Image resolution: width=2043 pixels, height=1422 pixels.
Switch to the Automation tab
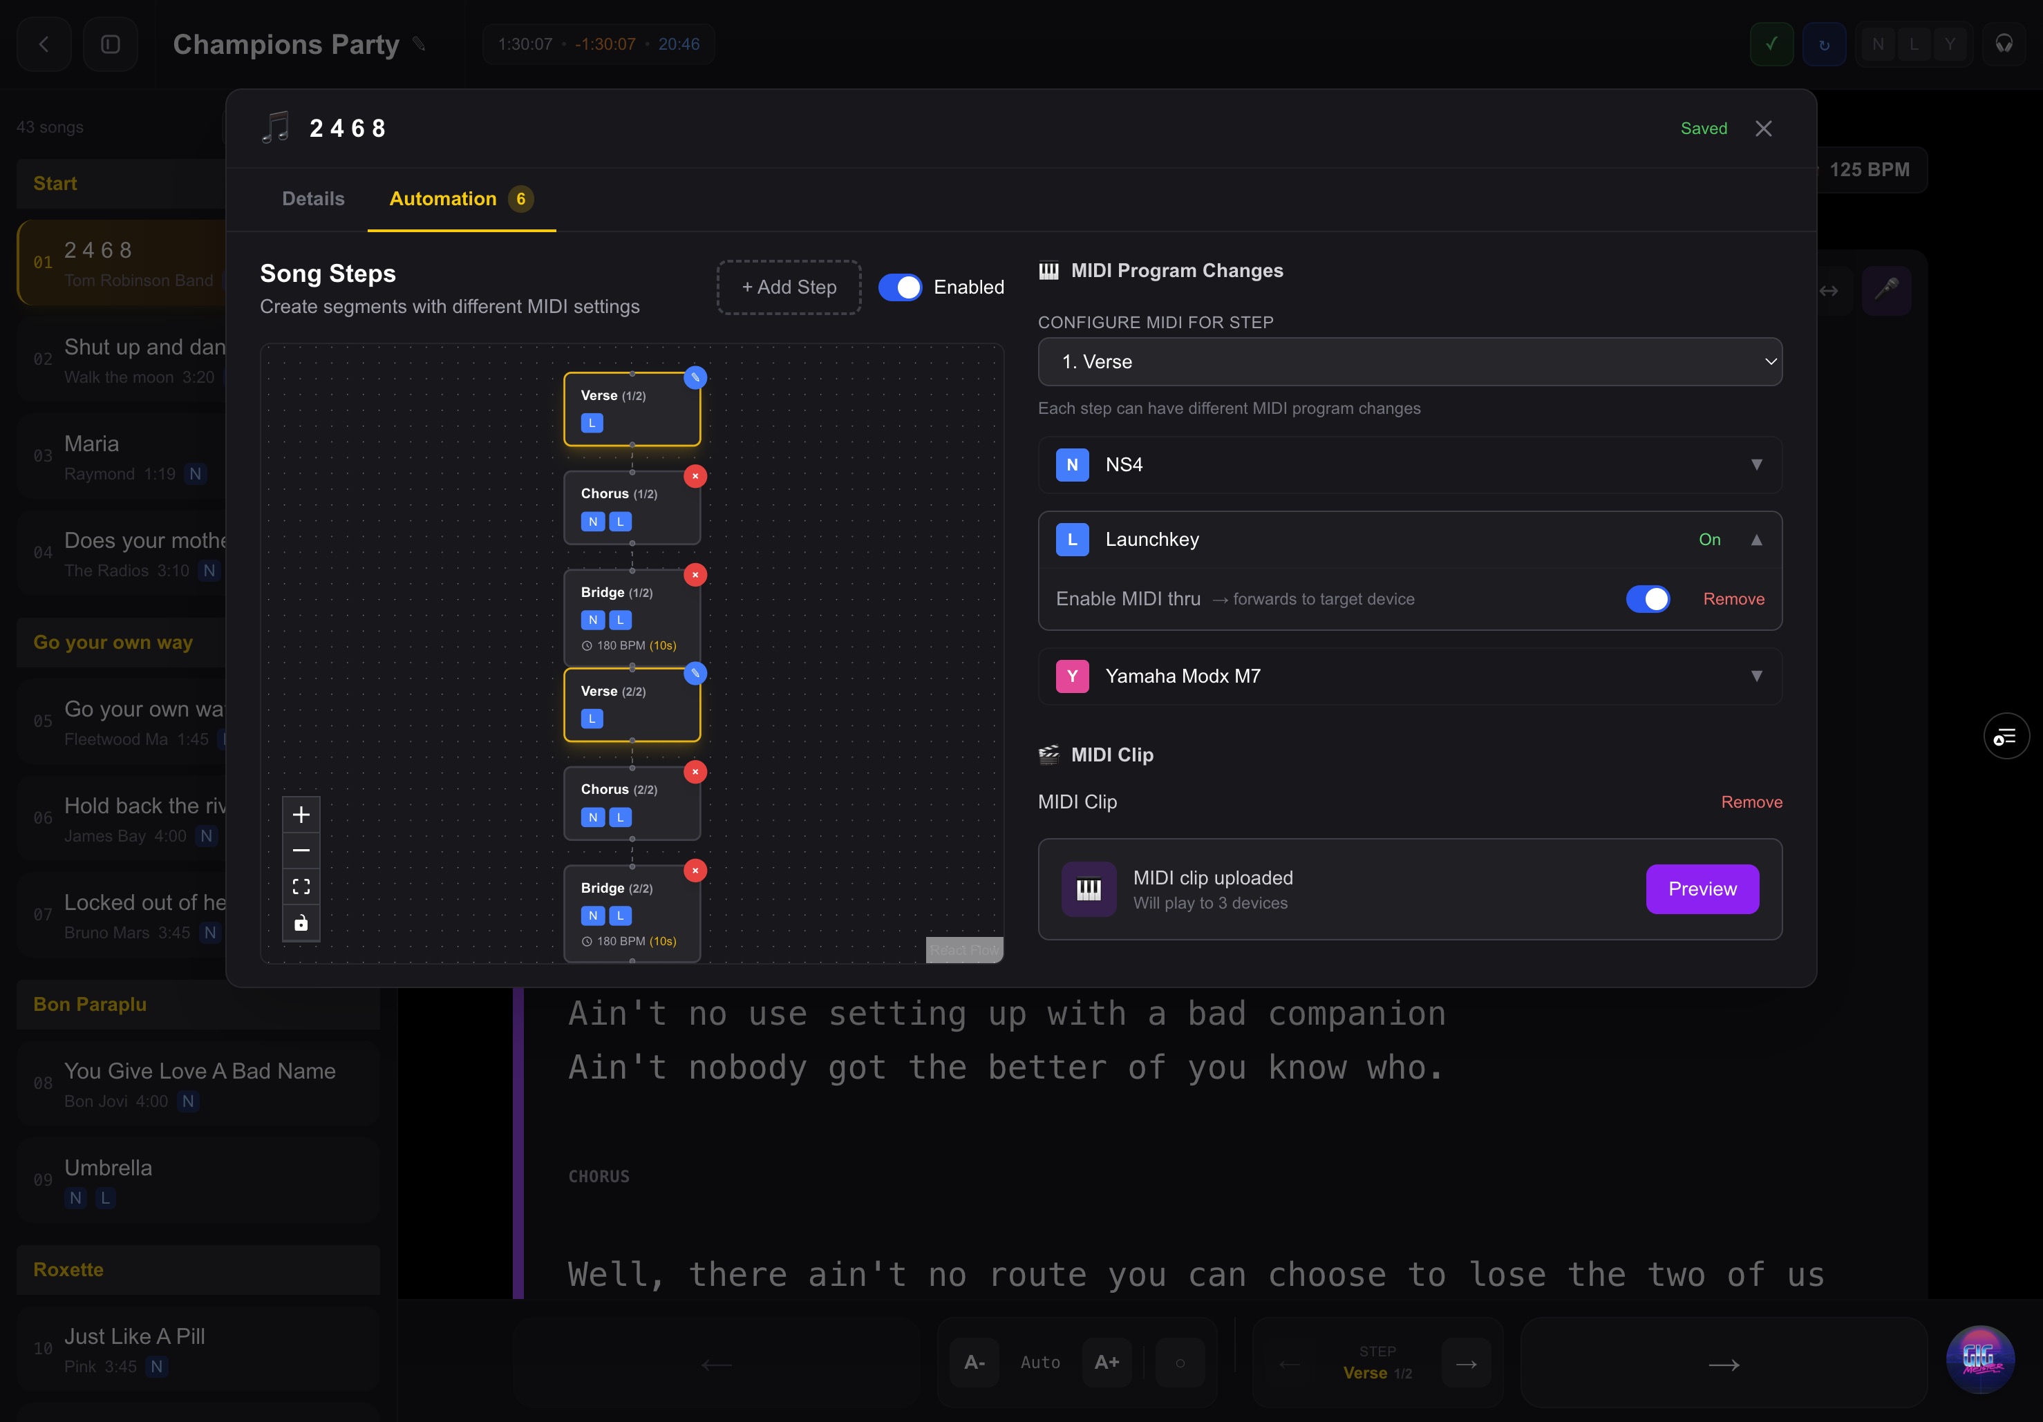(x=442, y=199)
